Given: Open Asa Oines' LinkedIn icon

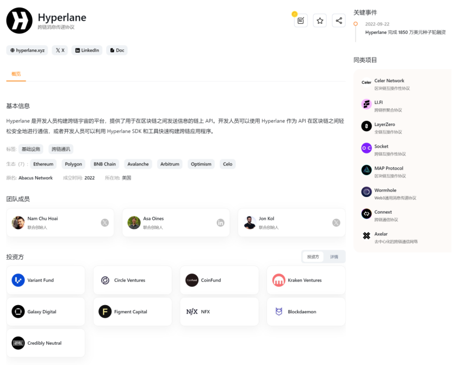Looking at the screenshot, I should [220, 222].
